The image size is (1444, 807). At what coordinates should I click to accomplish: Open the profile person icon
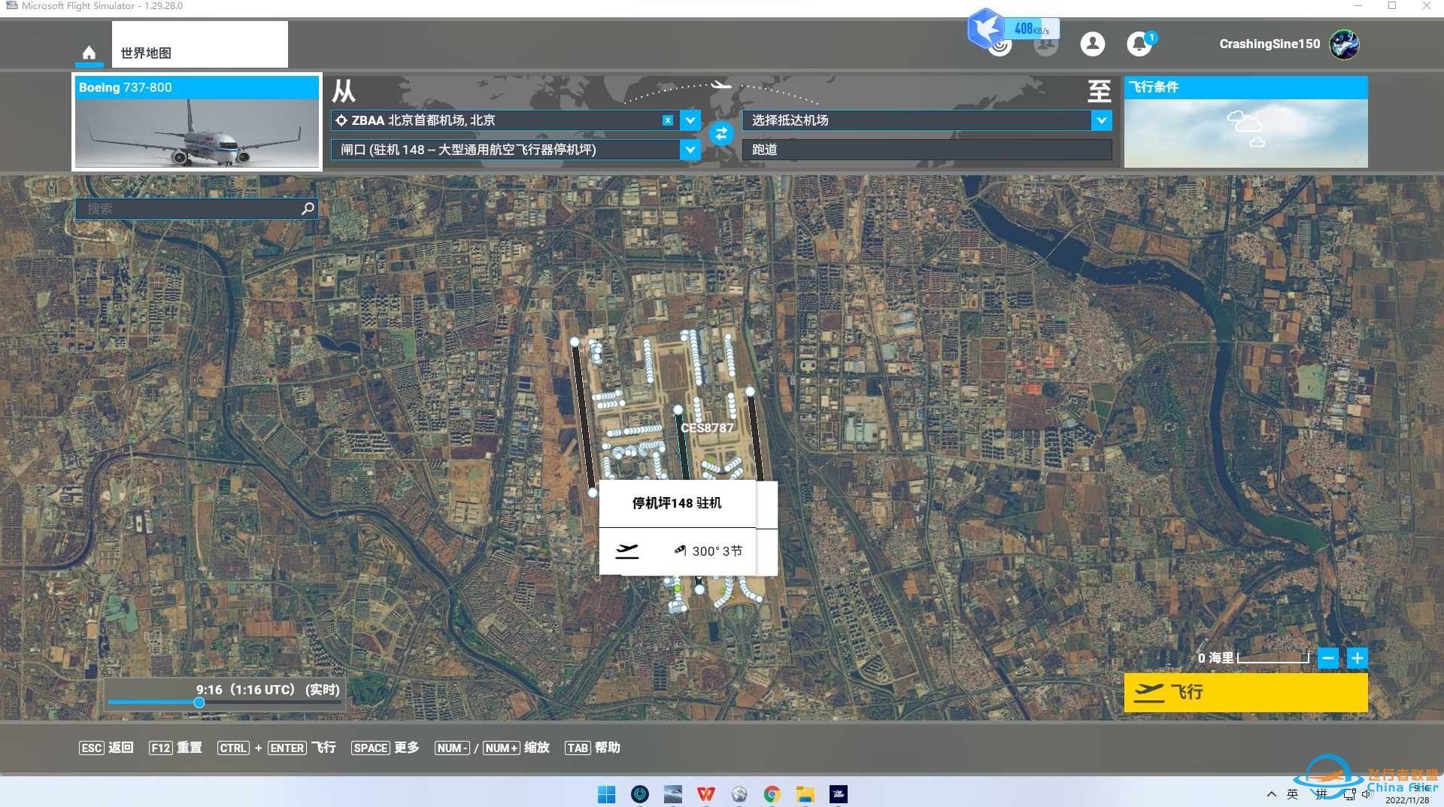coord(1092,44)
